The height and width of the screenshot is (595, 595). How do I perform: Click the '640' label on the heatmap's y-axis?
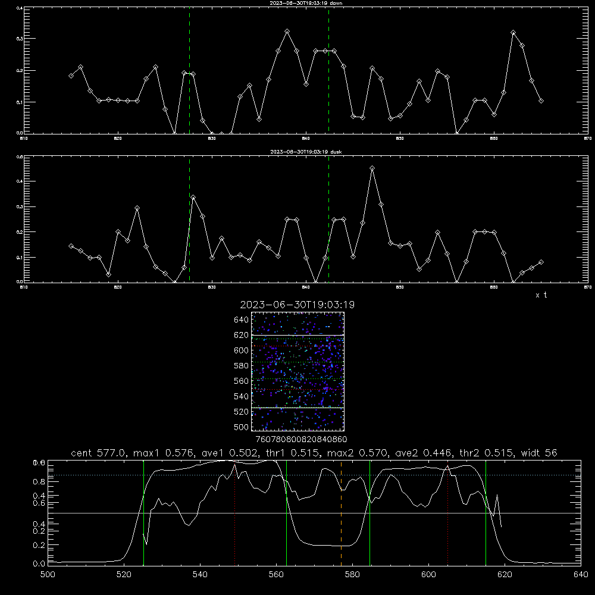(242, 320)
